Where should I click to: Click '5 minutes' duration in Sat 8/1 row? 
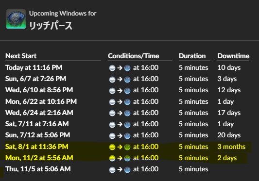coord(193,147)
